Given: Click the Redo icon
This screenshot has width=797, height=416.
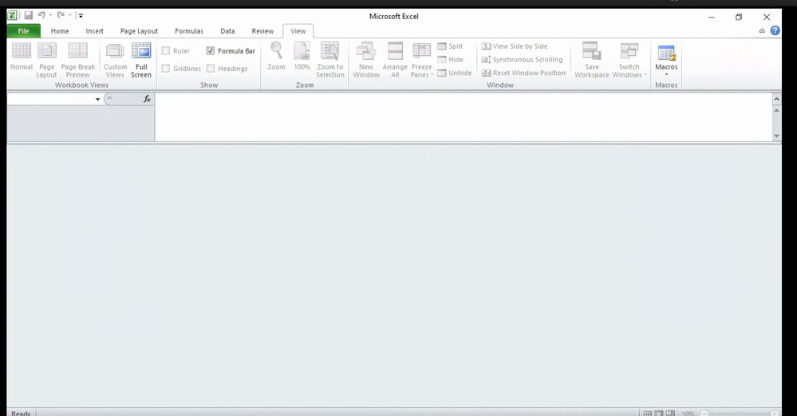Looking at the screenshot, I should (61, 15).
